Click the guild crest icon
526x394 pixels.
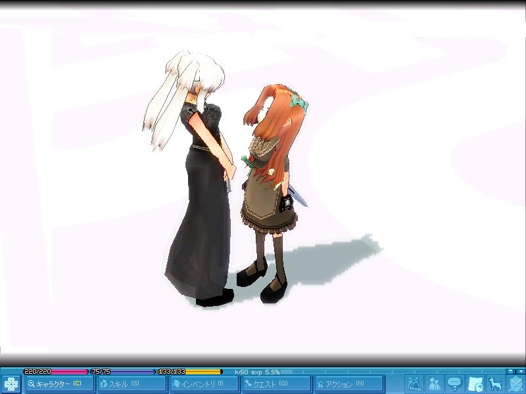click(x=515, y=383)
